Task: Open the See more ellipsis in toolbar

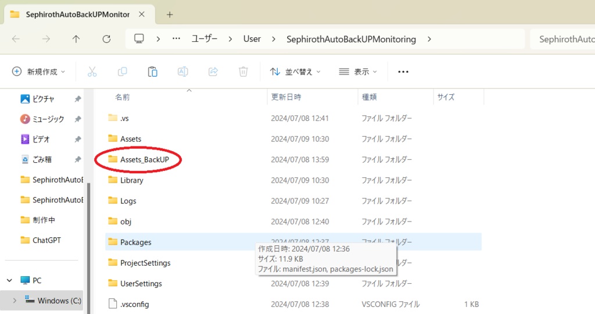Action: click(x=403, y=72)
